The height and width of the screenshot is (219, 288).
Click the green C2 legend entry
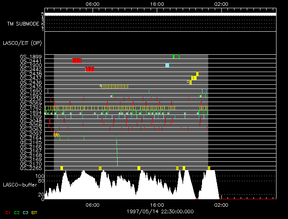pyautogui.click(x=17, y=212)
